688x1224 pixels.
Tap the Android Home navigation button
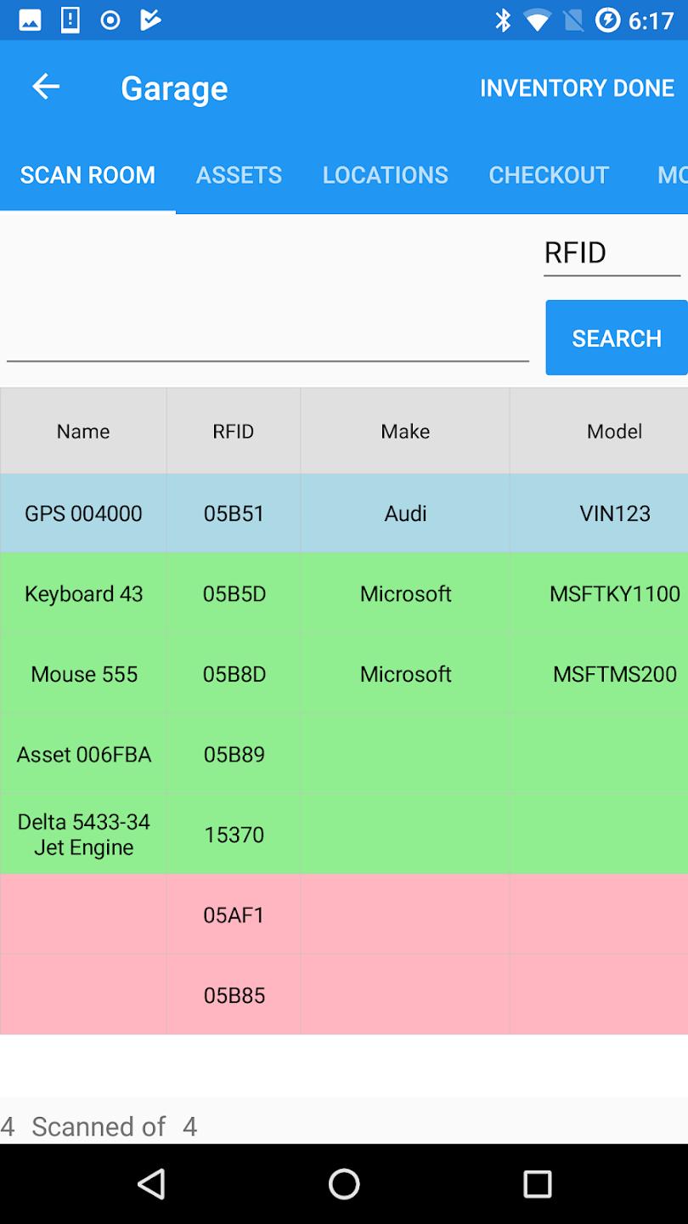point(344,1183)
